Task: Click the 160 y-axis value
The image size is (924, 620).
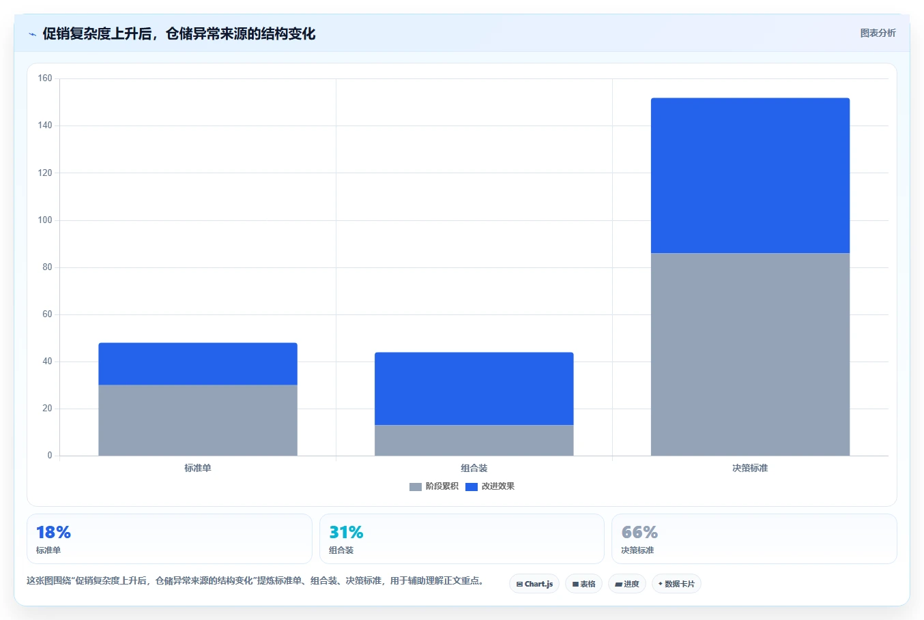Action: (45, 78)
